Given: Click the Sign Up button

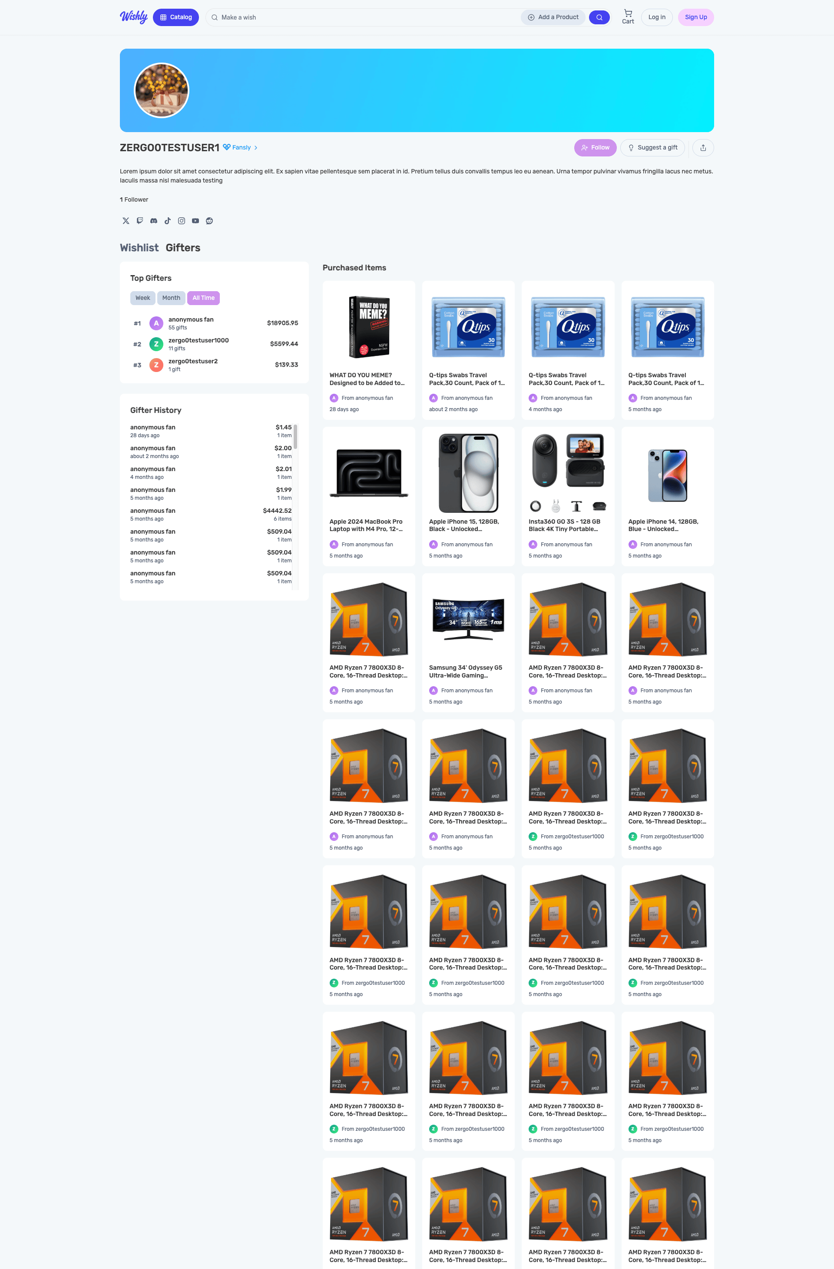Looking at the screenshot, I should tap(695, 17).
